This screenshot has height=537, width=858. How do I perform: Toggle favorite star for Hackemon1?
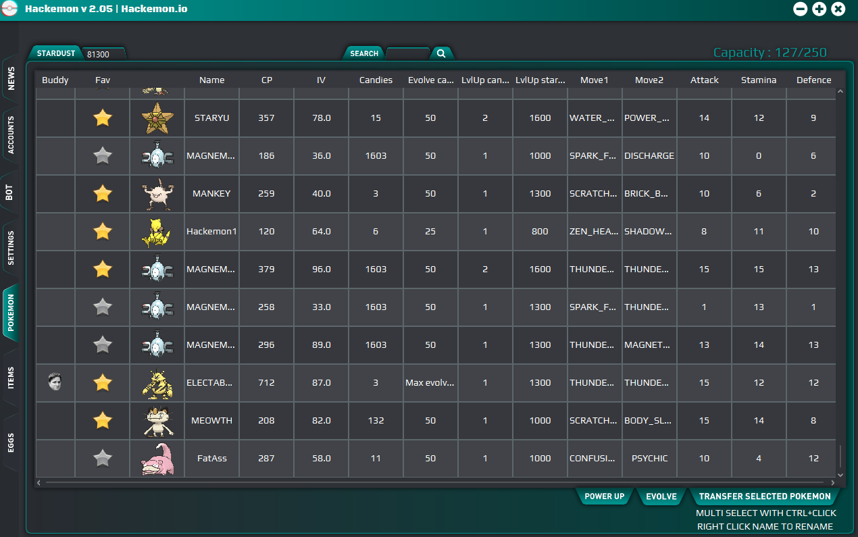click(102, 232)
